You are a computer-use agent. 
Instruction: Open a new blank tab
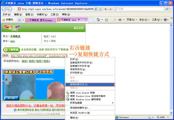pyautogui.click(x=91, y=20)
